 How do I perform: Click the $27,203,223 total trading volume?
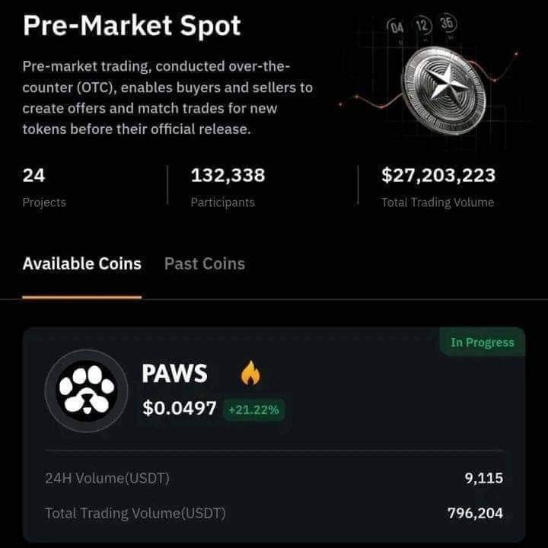pos(438,176)
